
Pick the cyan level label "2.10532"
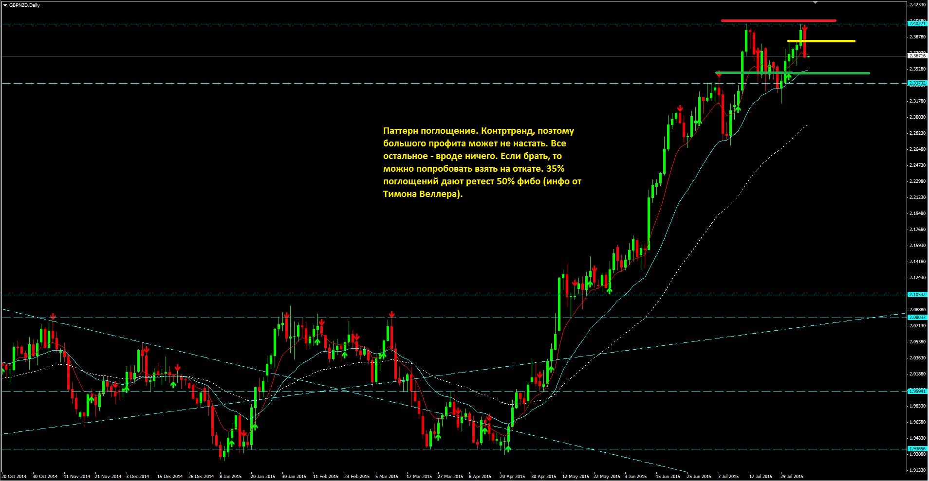point(917,295)
